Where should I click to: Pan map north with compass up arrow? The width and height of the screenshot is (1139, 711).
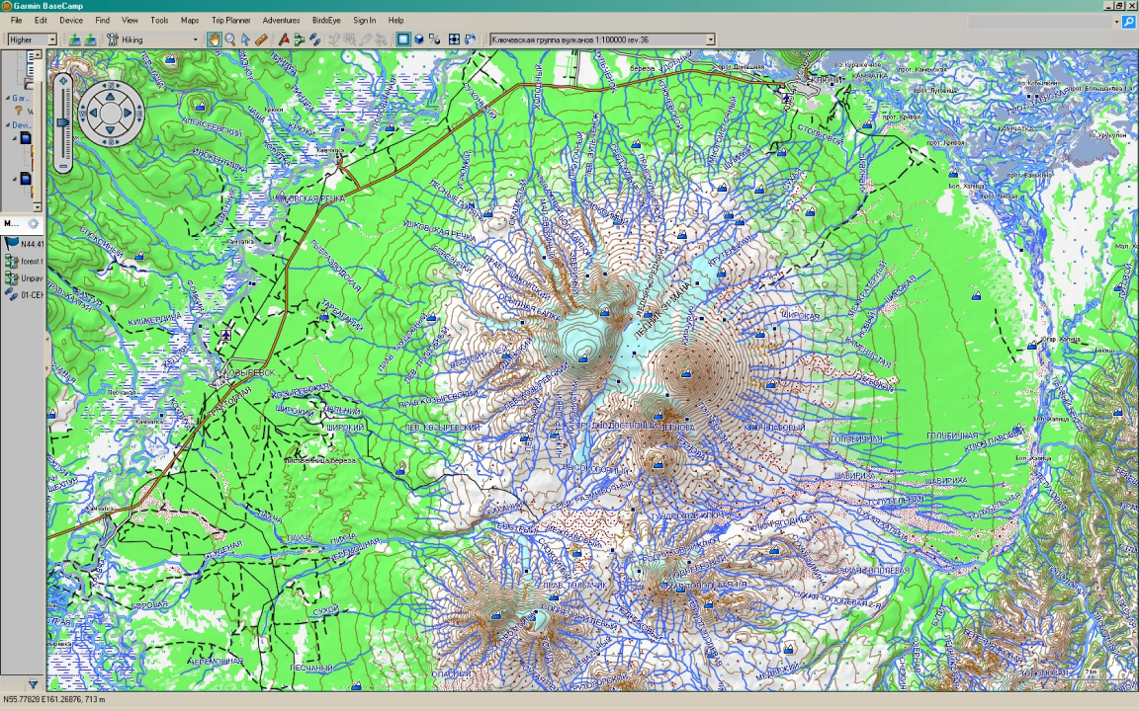tap(111, 95)
